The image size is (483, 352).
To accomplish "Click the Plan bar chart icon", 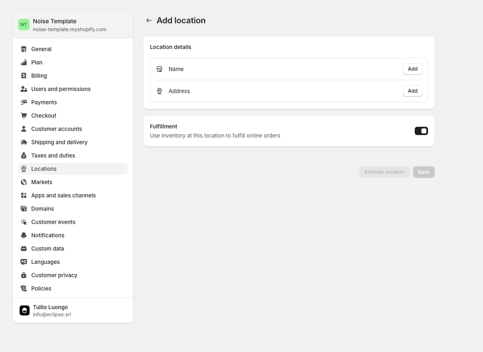I will click(x=24, y=62).
